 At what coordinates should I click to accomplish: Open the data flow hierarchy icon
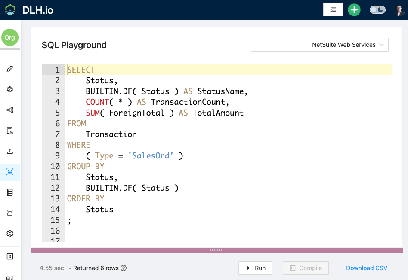pos(9,110)
